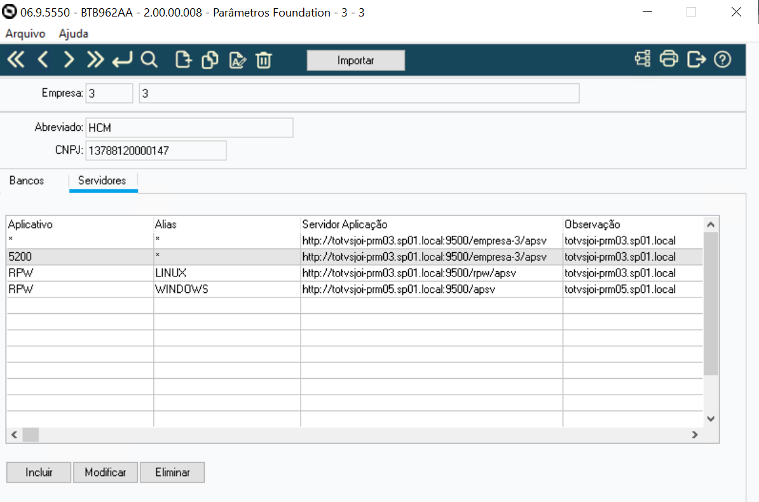Open help with the question mark icon
The height and width of the screenshot is (502, 759).
click(x=722, y=59)
